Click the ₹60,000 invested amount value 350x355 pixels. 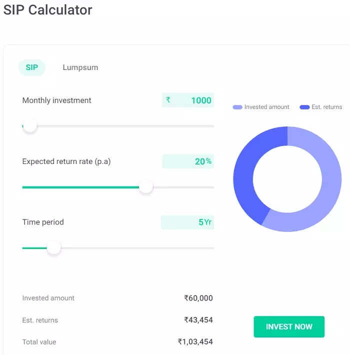(x=198, y=298)
